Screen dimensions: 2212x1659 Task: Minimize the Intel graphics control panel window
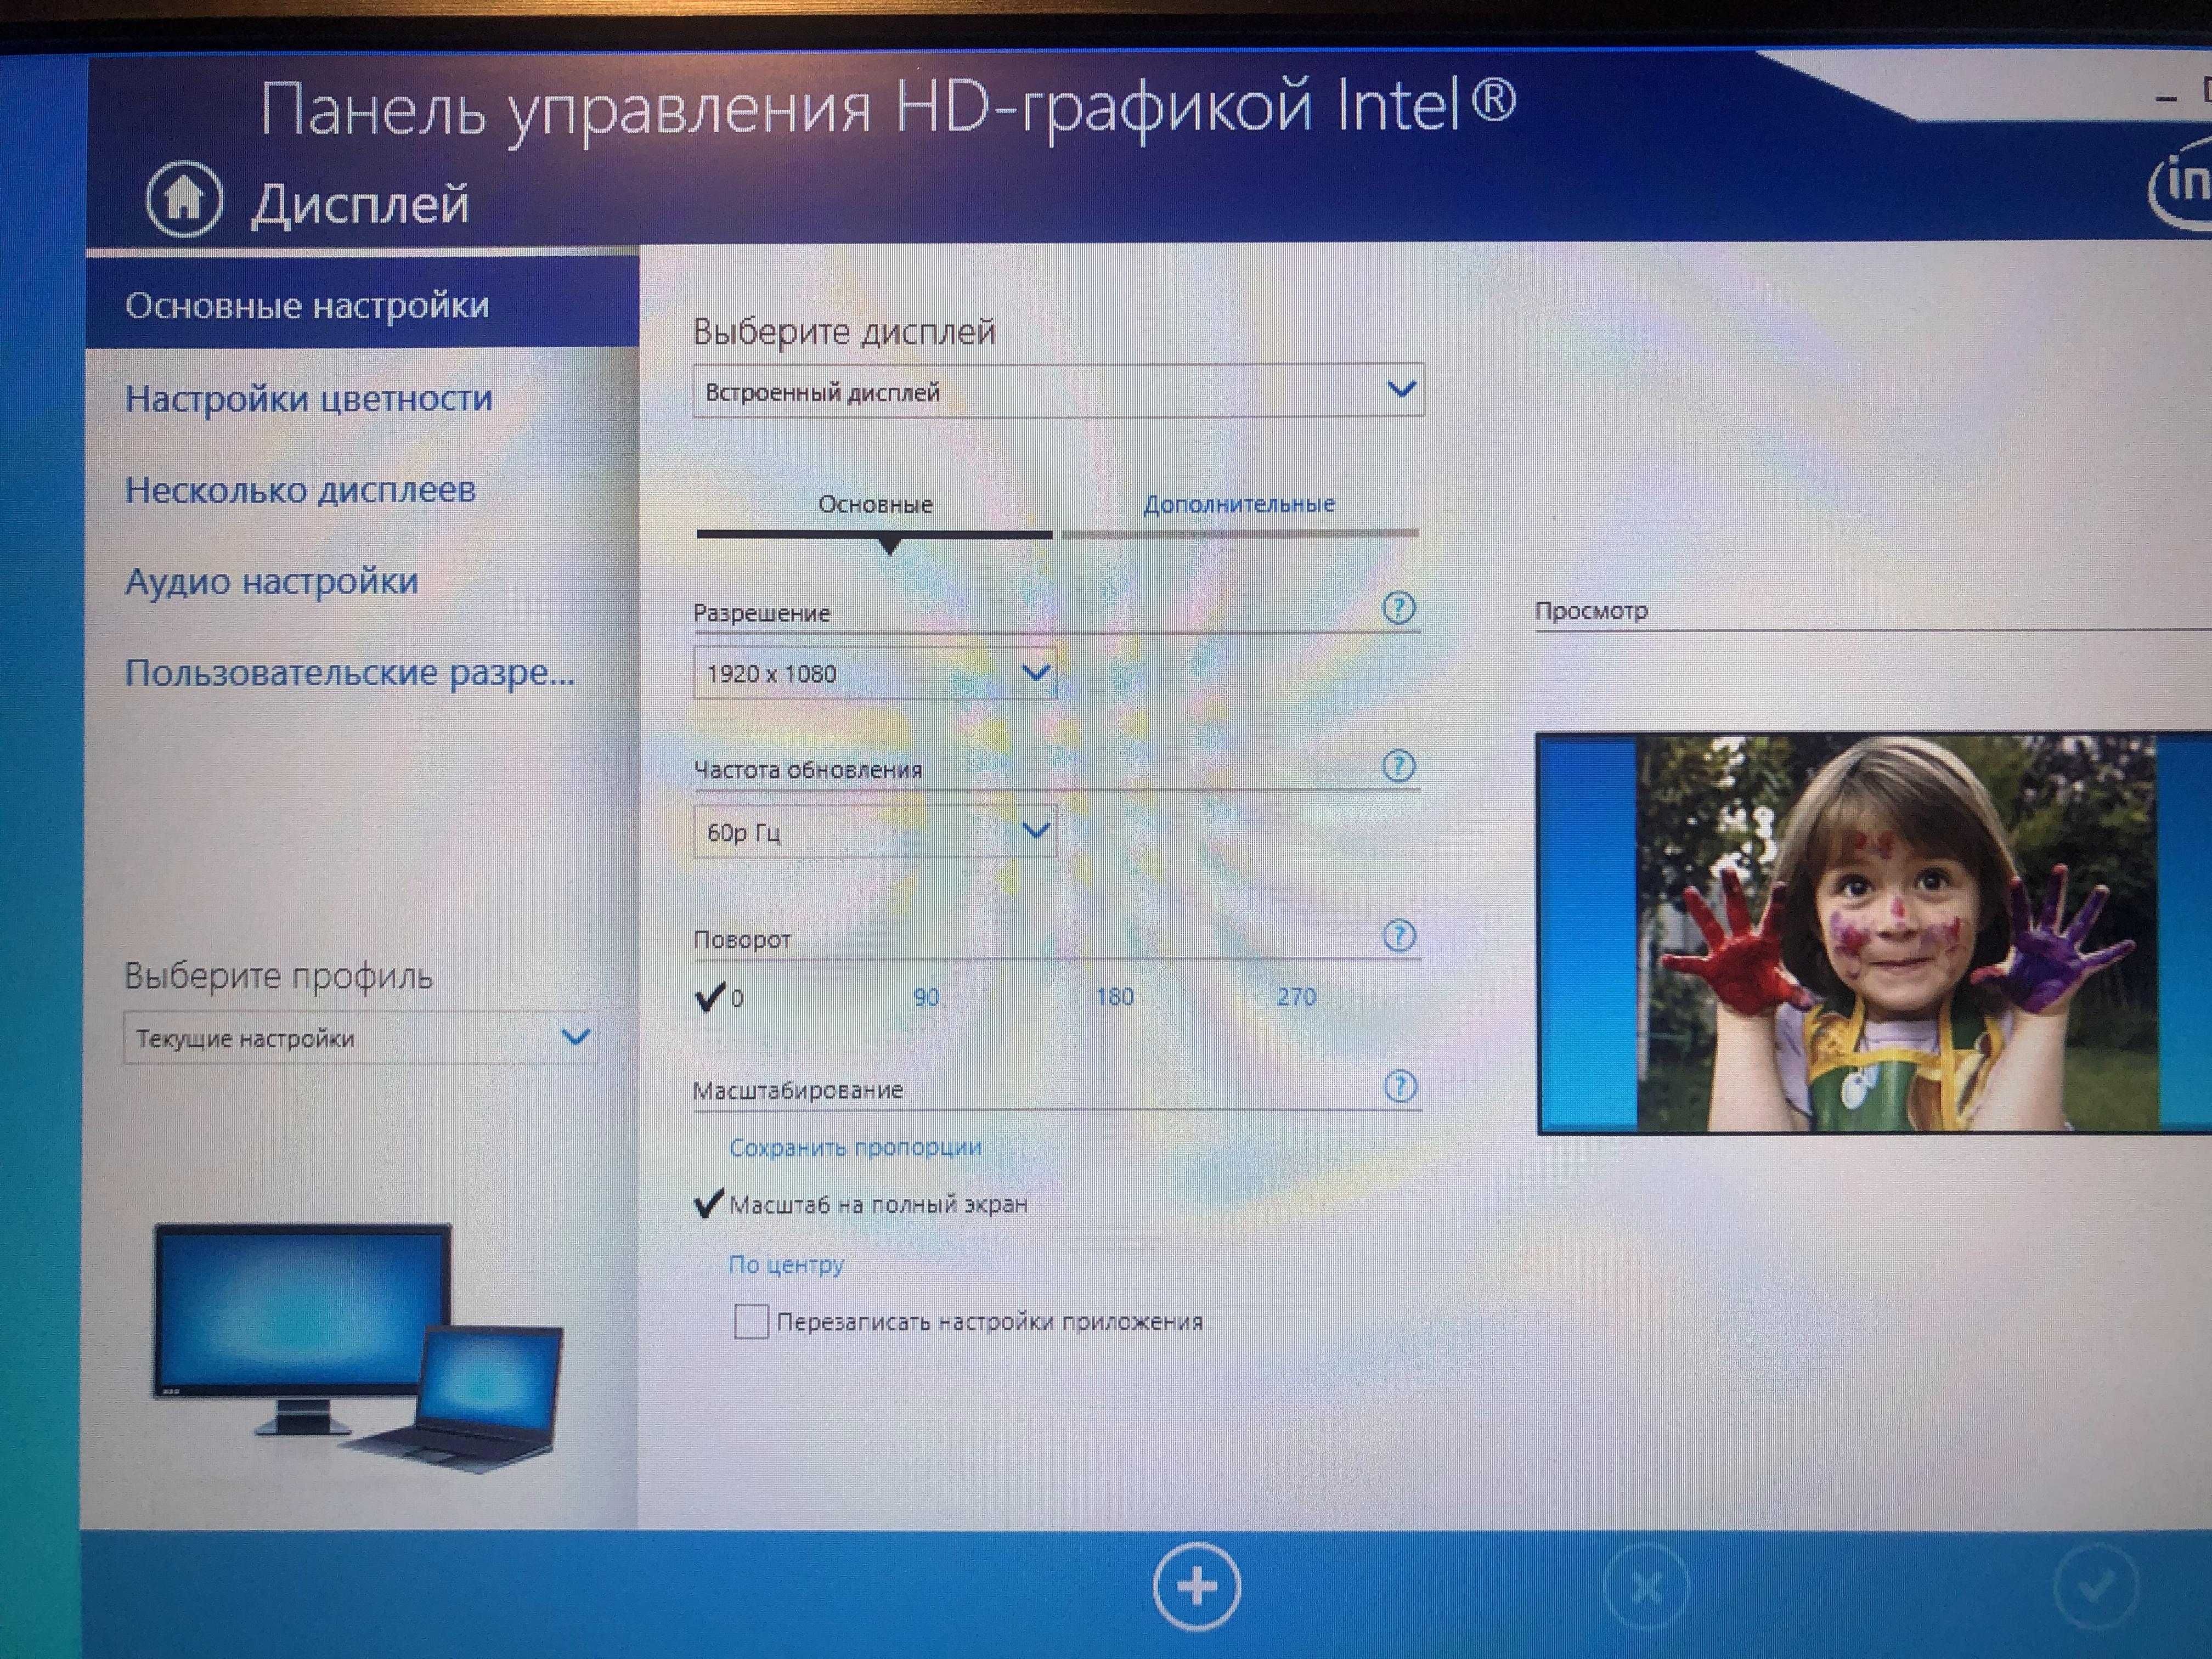(x=2166, y=99)
